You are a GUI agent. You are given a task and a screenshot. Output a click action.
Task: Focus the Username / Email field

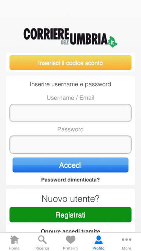tap(70, 113)
